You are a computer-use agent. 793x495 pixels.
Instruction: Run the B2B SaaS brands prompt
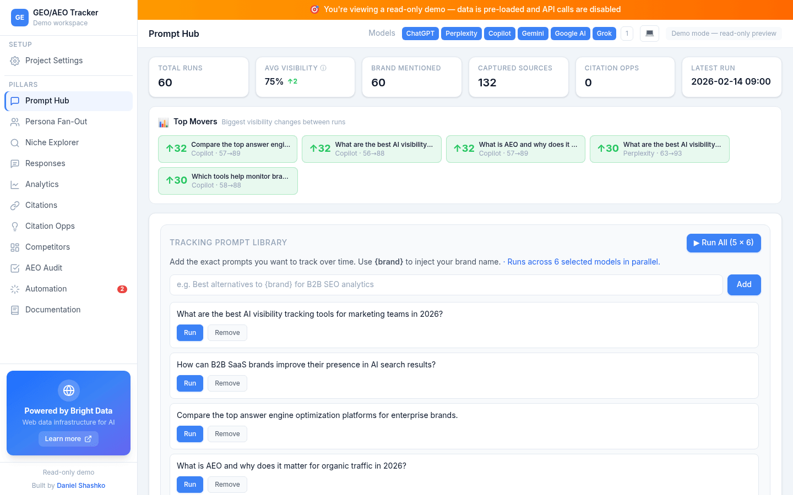[x=190, y=383]
